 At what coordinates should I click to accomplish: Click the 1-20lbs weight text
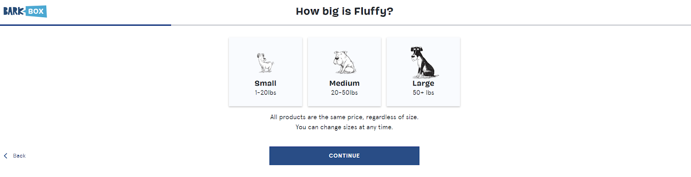pyautogui.click(x=265, y=93)
